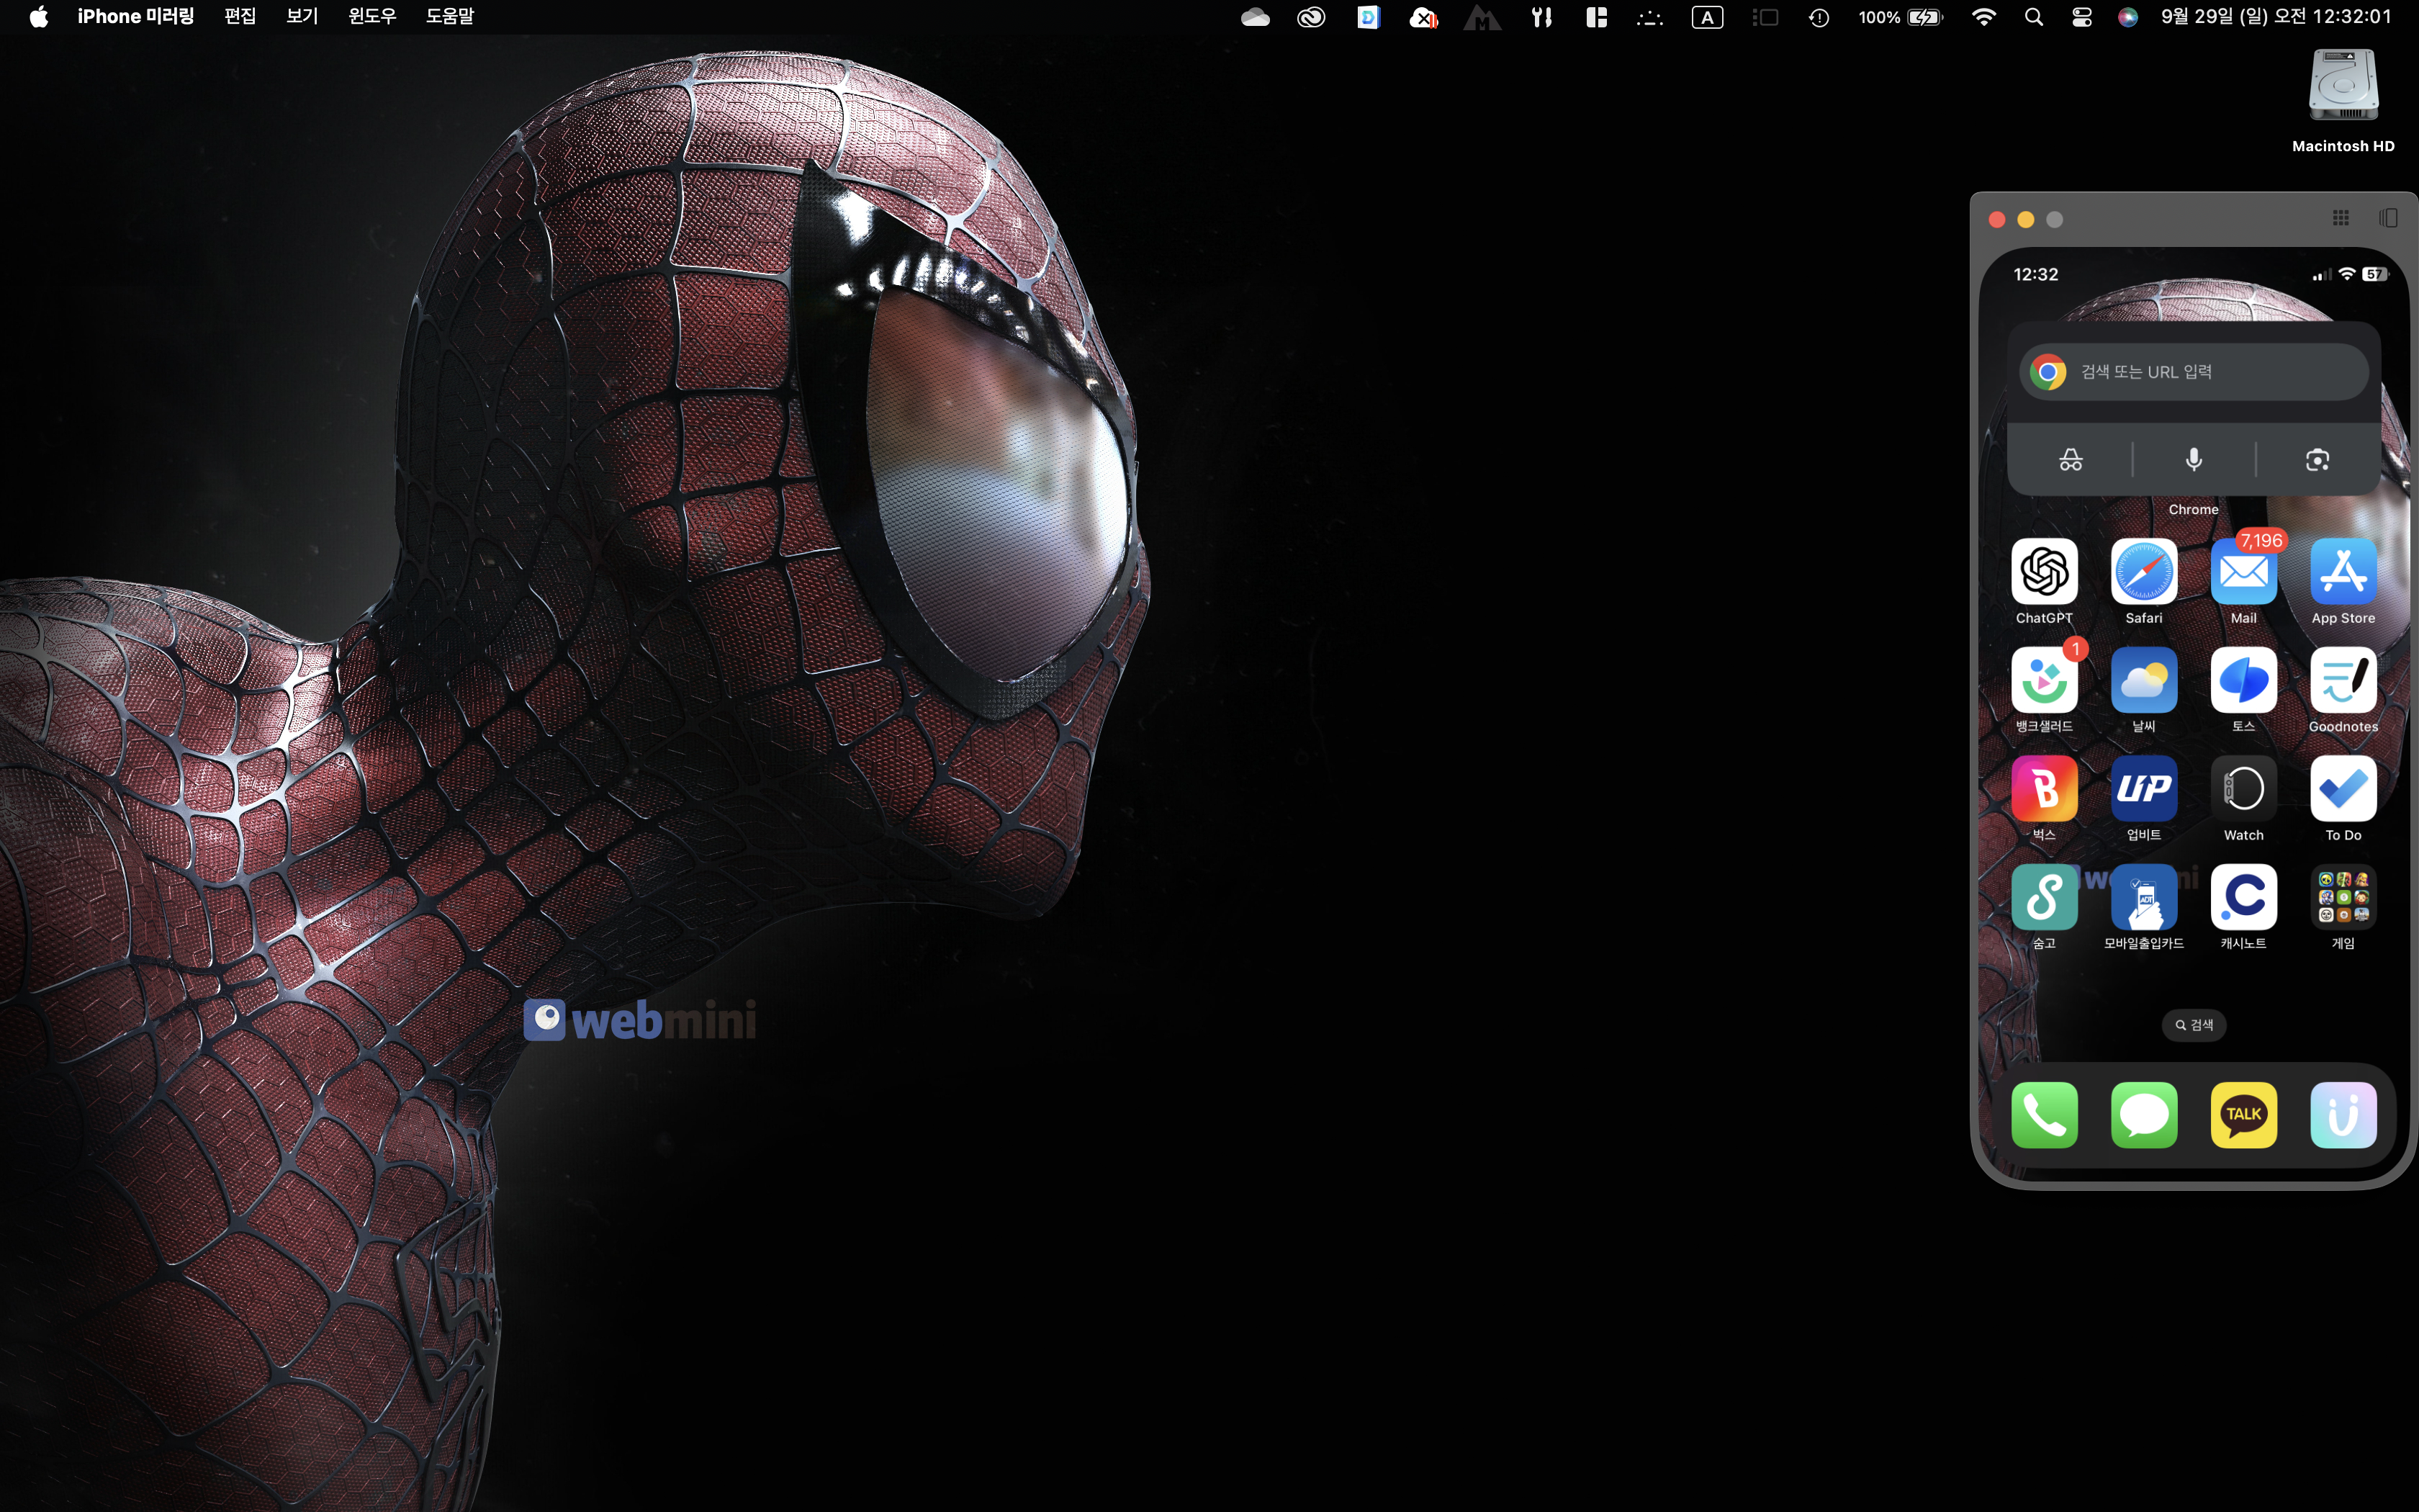Open the 윈도우 menu in menu bar
The image size is (2419, 1512).
[x=371, y=16]
